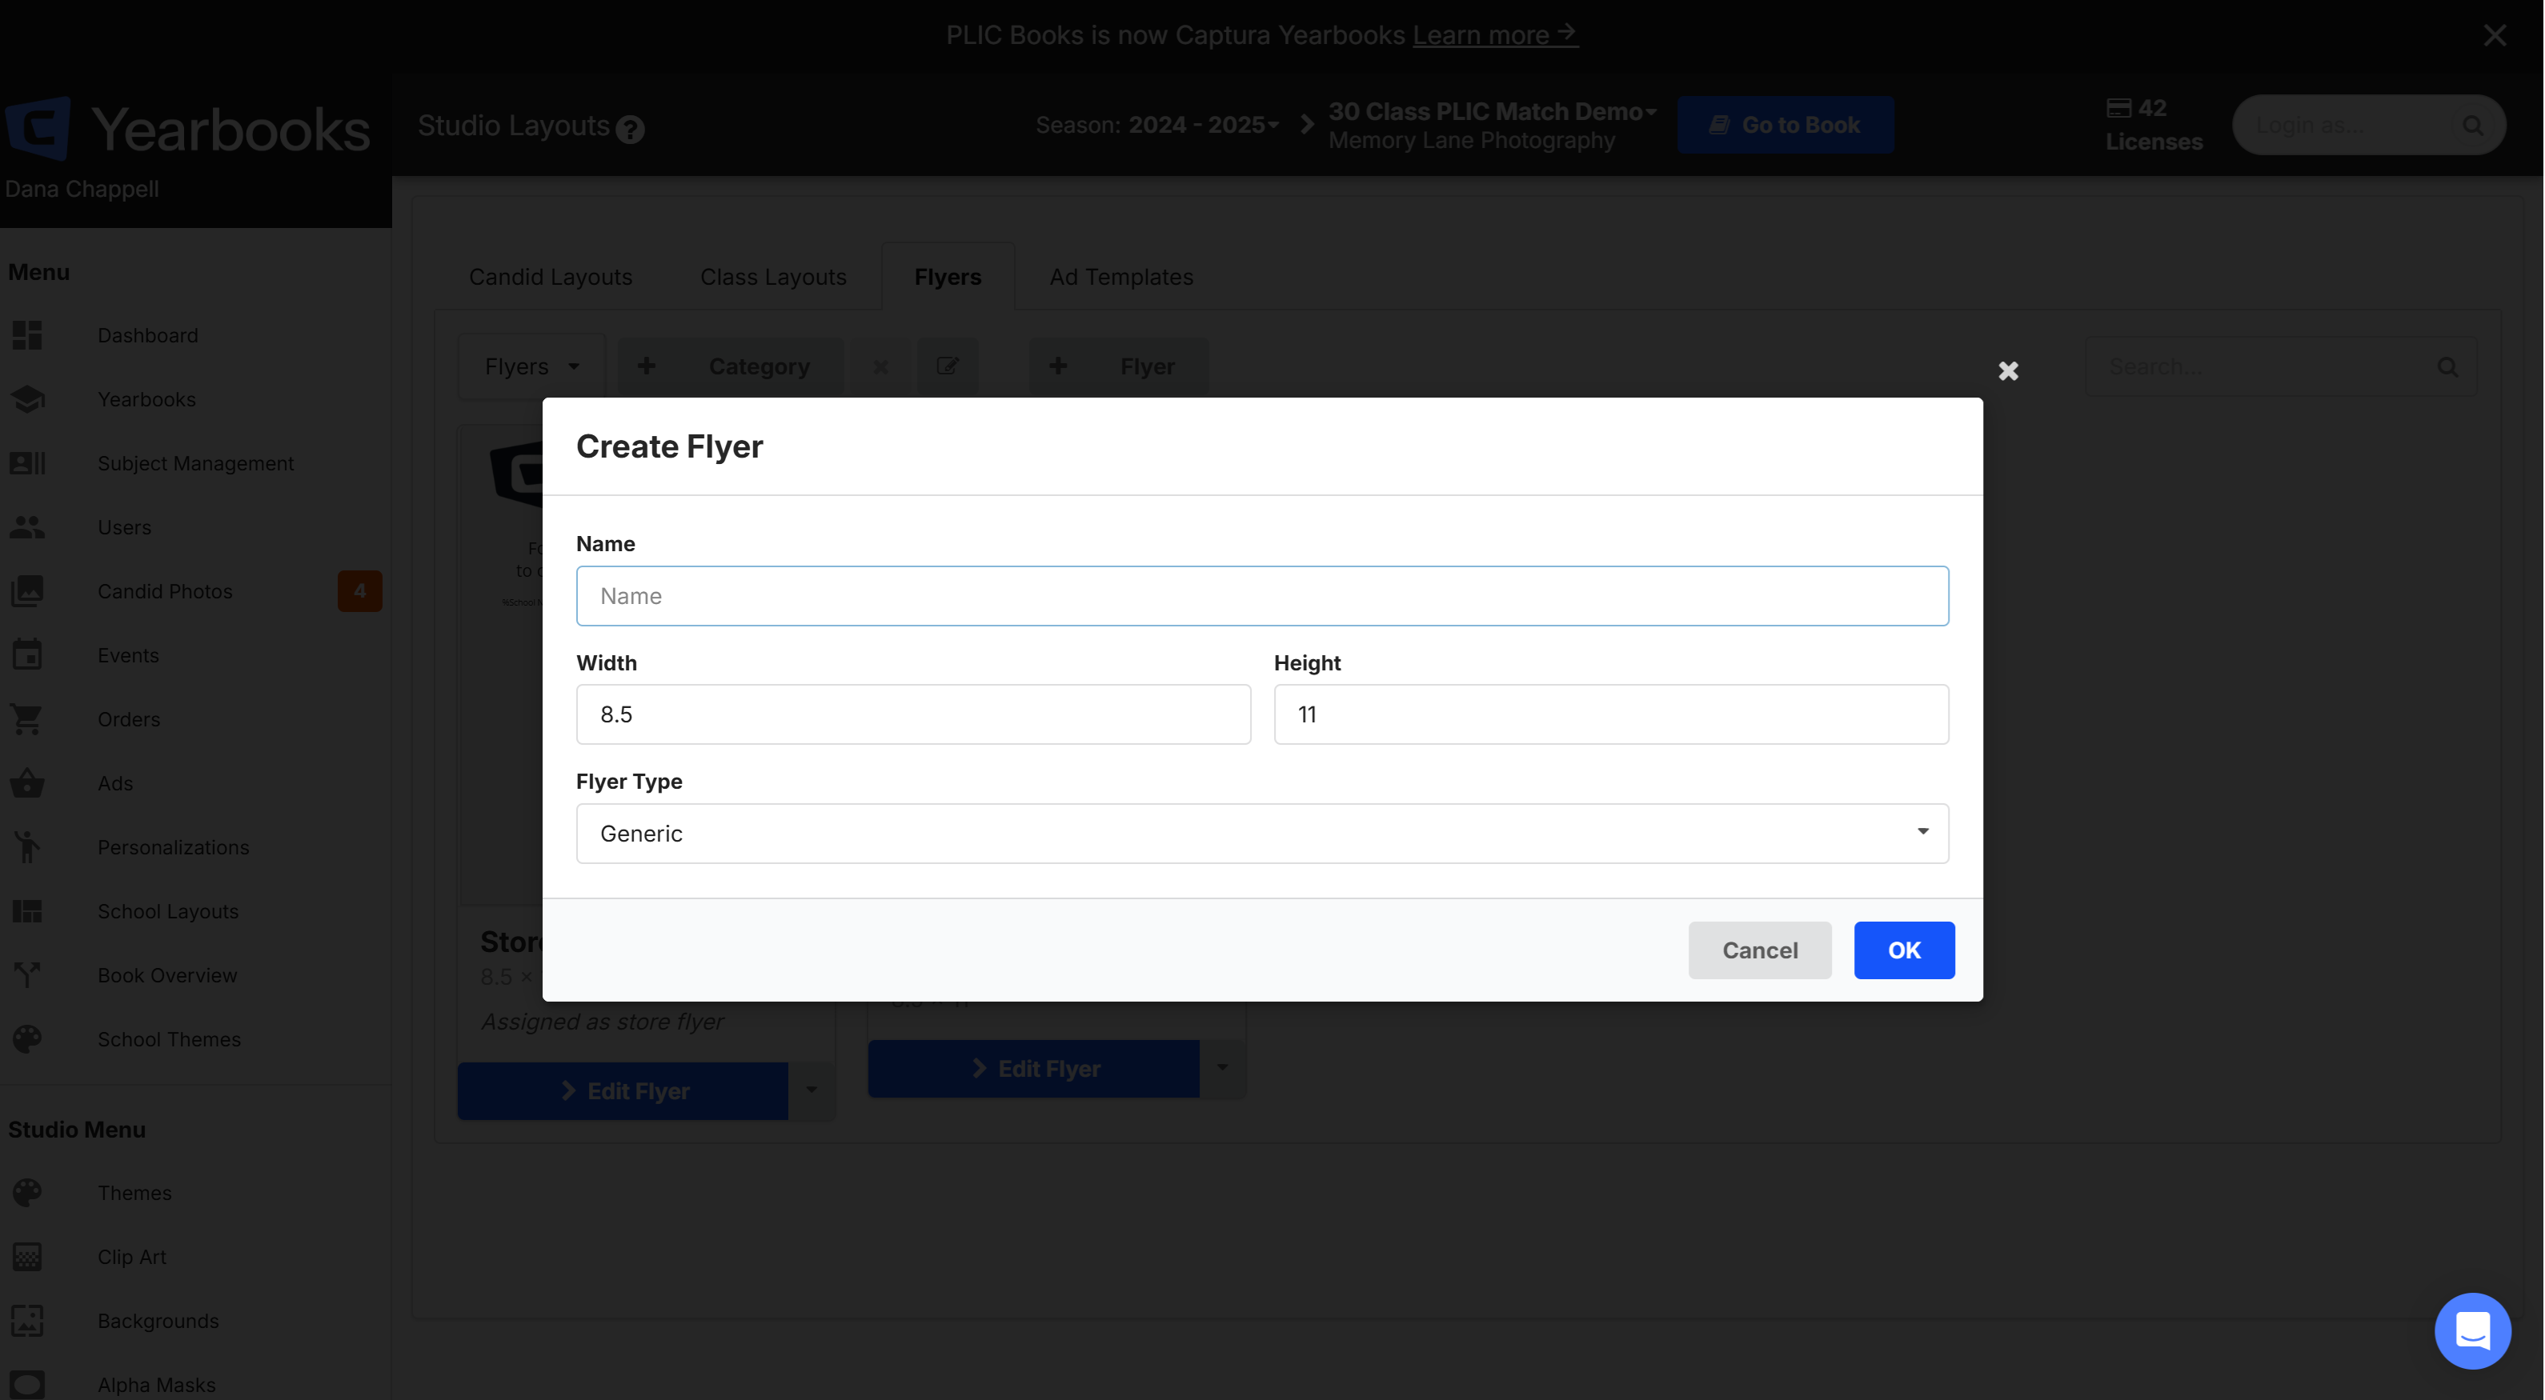Click the add Flyer button
Screen dimensions: 2545x1400
point(1118,367)
